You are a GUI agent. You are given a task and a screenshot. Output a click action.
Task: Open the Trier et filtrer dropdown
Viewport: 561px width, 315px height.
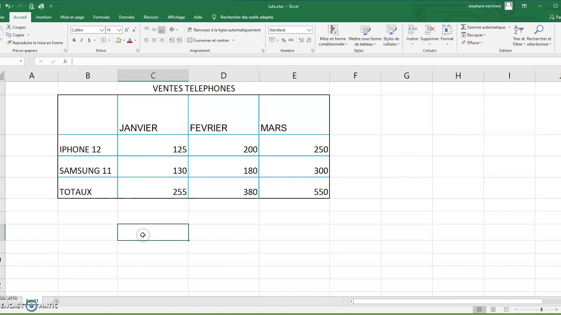pyautogui.click(x=519, y=36)
